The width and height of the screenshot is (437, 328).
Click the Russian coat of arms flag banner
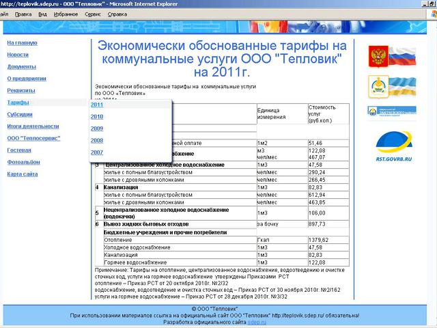coord(392,57)
